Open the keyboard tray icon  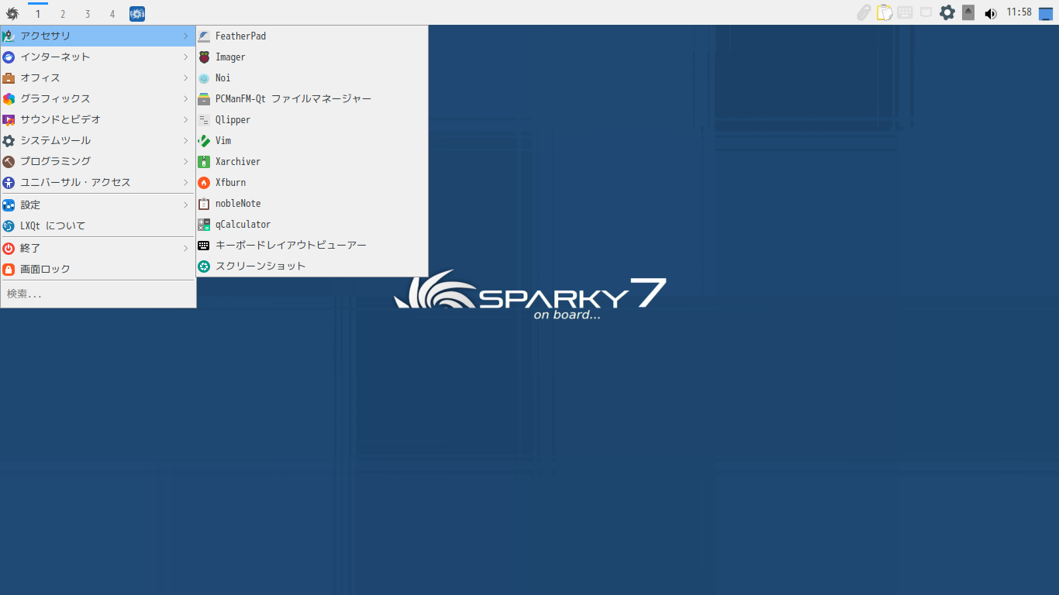point(905,12)
